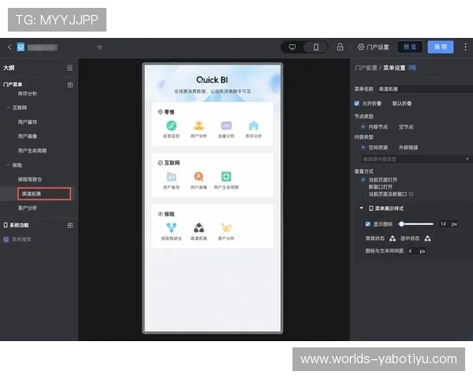Star this portal as favorite

(99, 47)
